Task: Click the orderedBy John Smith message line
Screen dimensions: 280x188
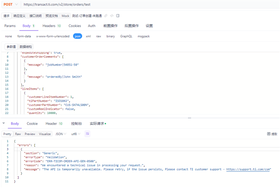Action: [x=54, y=77]
